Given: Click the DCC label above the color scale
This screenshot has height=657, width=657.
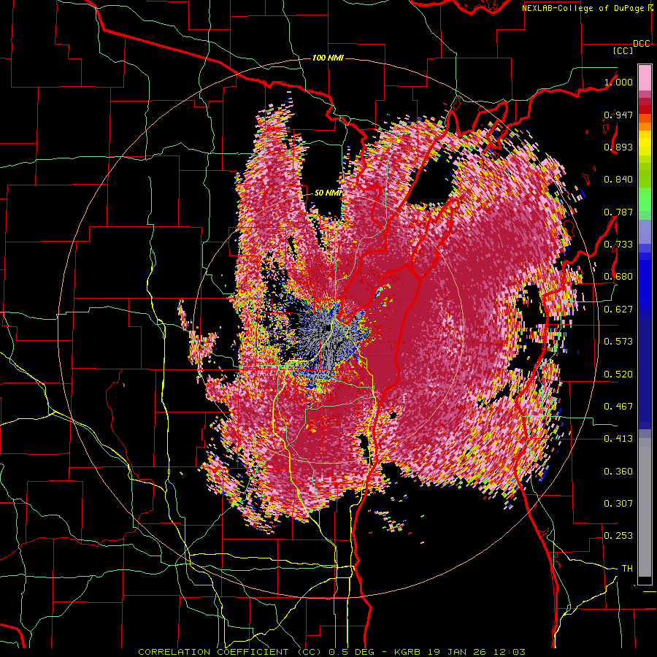Looking at the screenshot, I should 641,44.
